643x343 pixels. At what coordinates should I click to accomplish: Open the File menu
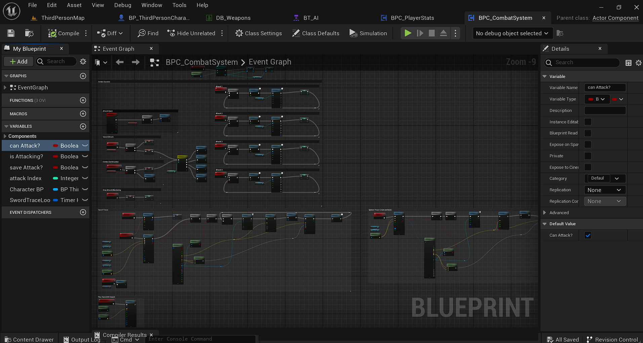33,5
